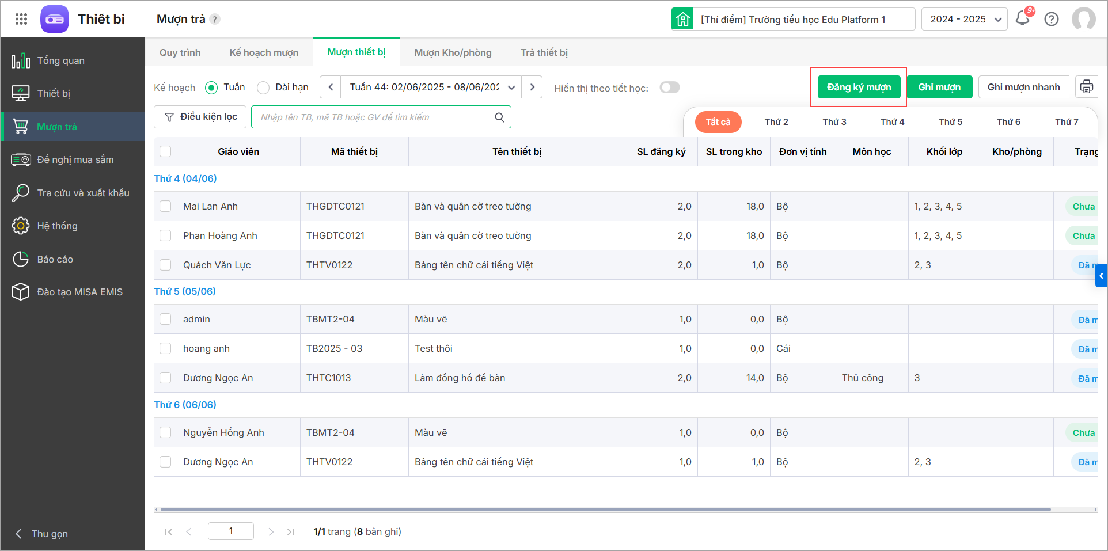Open help via the question mark icon

1052,19
